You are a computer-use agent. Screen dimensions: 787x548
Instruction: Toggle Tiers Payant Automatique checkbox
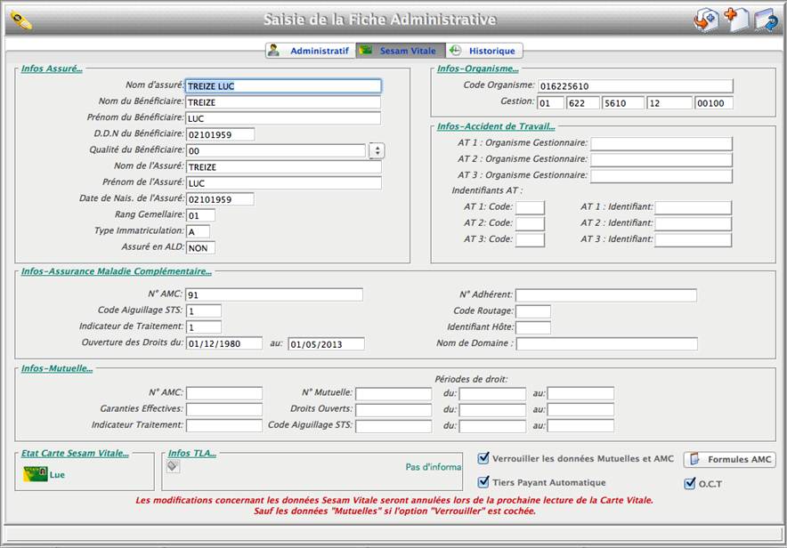tap(483, 482)
